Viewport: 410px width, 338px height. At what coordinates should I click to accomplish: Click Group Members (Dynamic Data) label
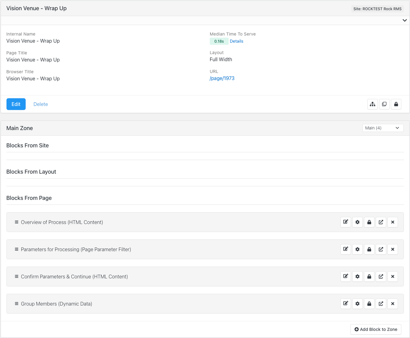(x=57, y=304)
